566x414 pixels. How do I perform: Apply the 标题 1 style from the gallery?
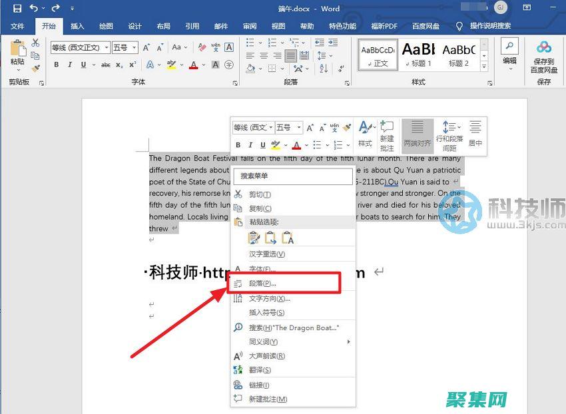pyautogui.click(x=420, y=56)
